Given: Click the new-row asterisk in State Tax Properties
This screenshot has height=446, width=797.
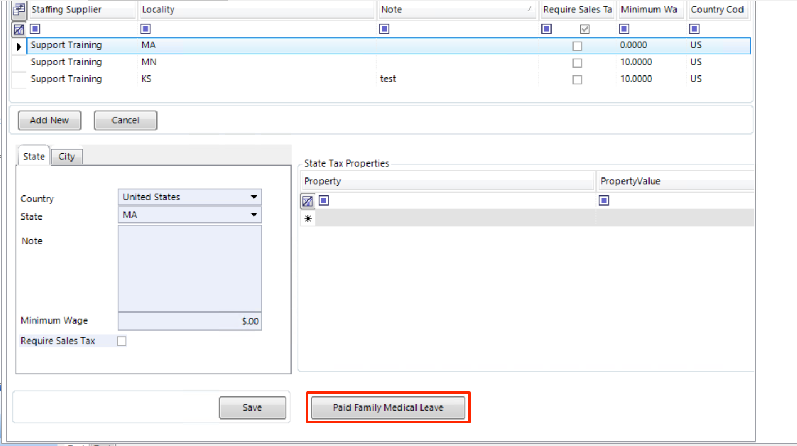Looking at the screenshot, I should tap(308, 218).
